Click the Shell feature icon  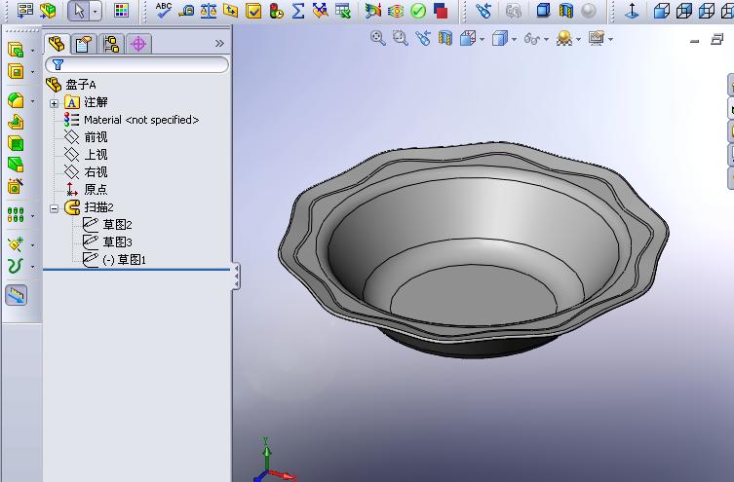tap(16, 143)
